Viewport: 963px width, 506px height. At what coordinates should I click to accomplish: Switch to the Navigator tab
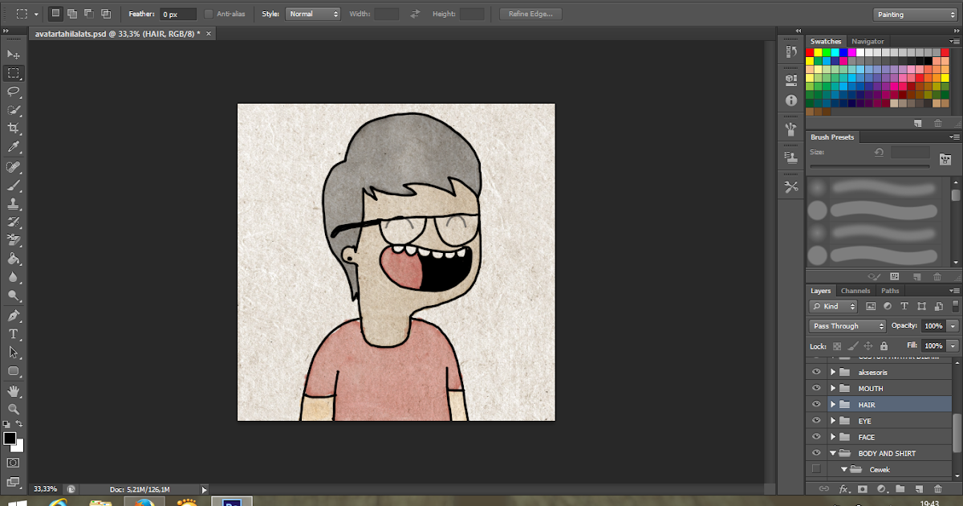[x=868, y=41]
